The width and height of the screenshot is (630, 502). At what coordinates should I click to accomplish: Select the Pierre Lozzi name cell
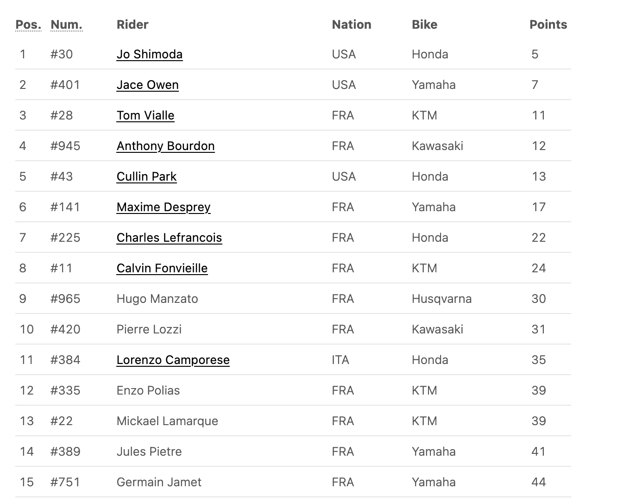149,329
